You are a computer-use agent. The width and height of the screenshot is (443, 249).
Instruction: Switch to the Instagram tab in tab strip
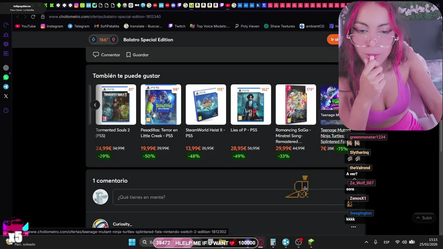(x=76, y=5)
